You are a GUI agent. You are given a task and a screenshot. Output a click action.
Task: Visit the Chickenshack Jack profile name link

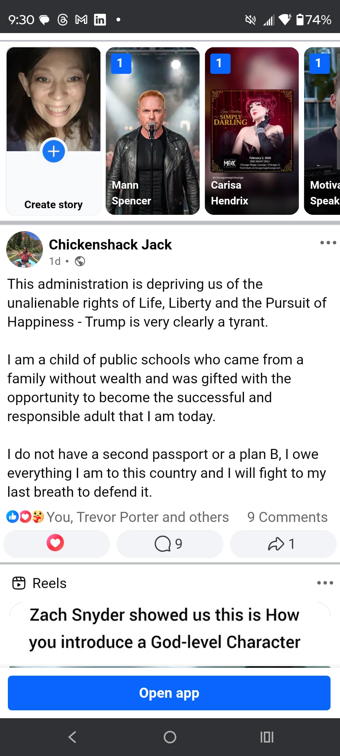click(110, 245)
